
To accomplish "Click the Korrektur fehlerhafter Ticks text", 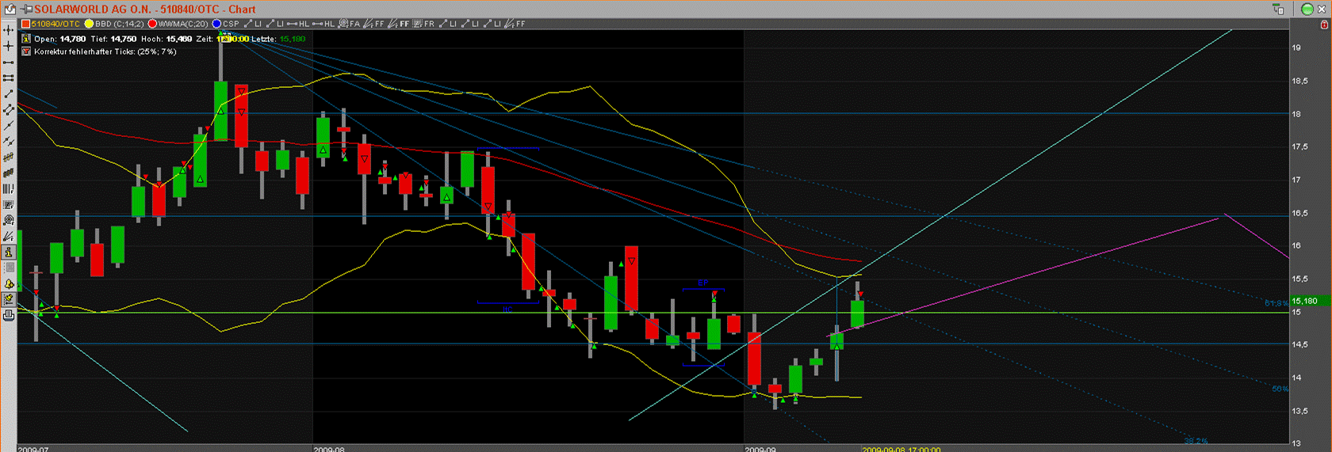I will tap(105, 51).
